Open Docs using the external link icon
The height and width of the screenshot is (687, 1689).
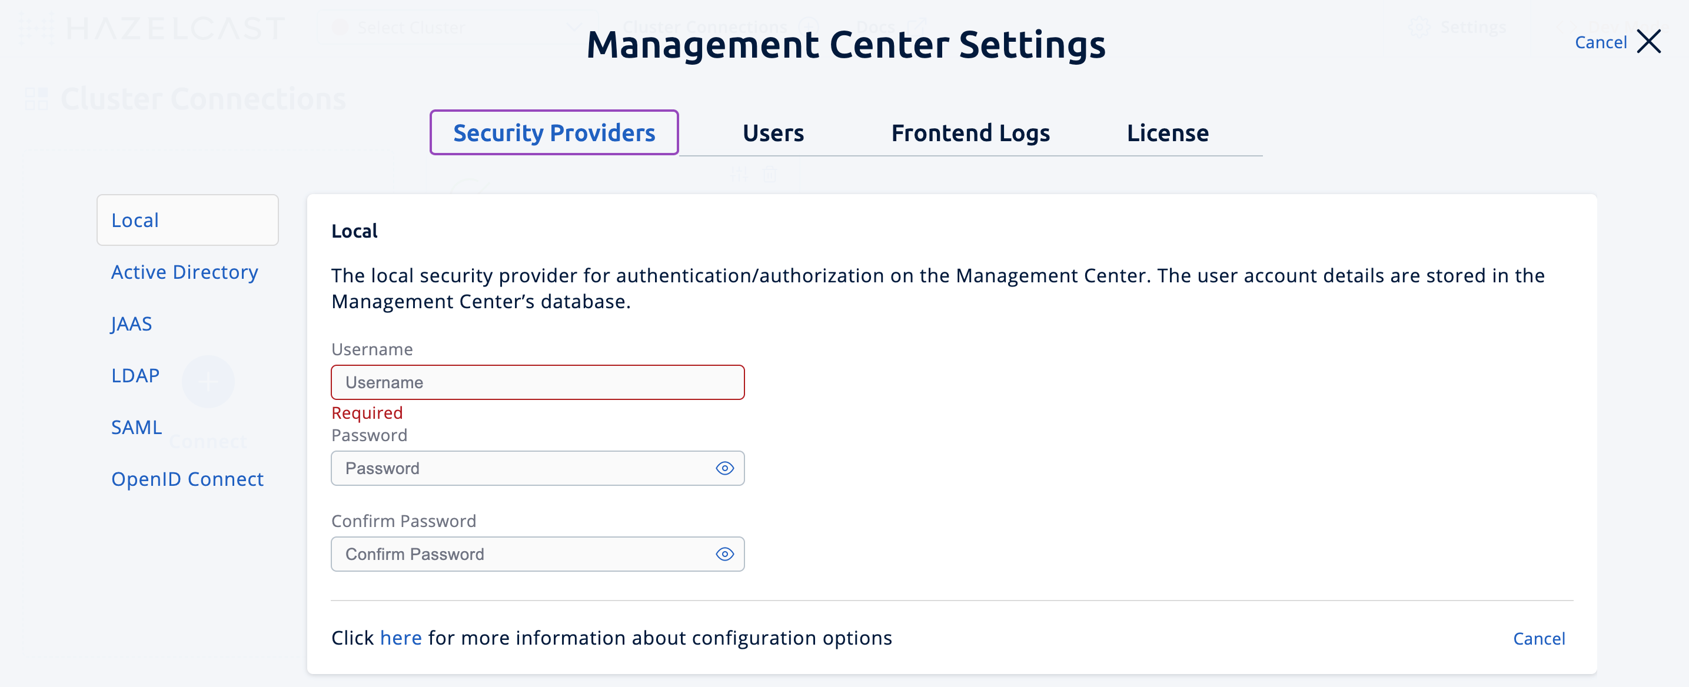tap(916, 26)
